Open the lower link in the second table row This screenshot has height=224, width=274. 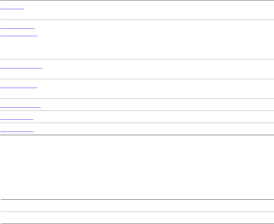tap(19, 35)
